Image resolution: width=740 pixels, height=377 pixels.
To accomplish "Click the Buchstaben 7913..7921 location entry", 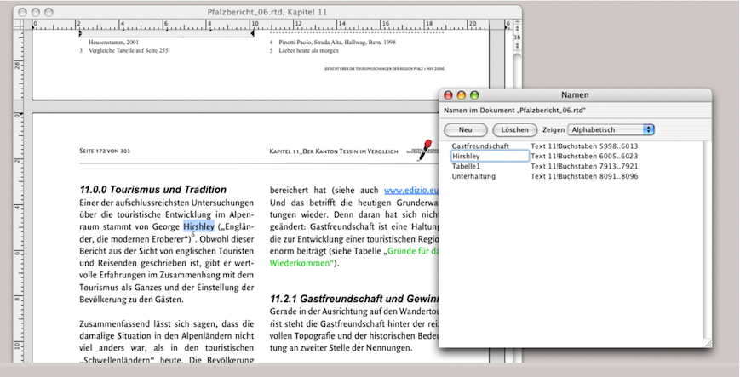I will coord(584,167).
